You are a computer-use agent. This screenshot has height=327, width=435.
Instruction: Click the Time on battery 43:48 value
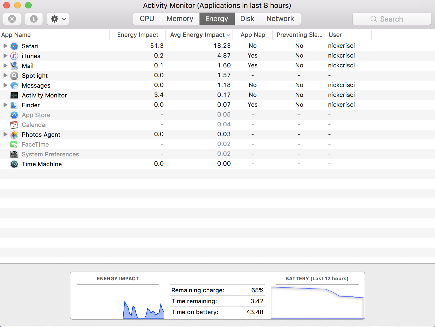point(255,312)
